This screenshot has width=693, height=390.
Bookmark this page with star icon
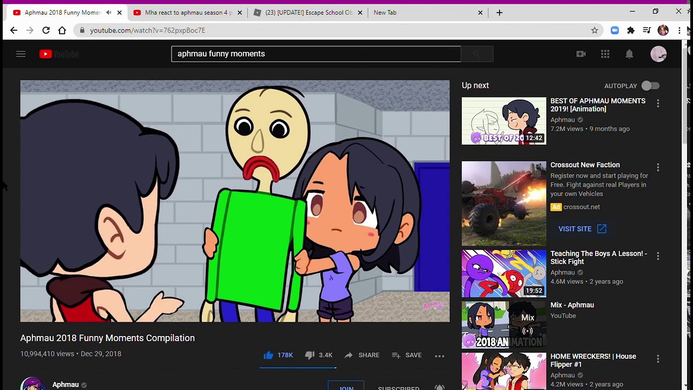(x=594, y=30)
